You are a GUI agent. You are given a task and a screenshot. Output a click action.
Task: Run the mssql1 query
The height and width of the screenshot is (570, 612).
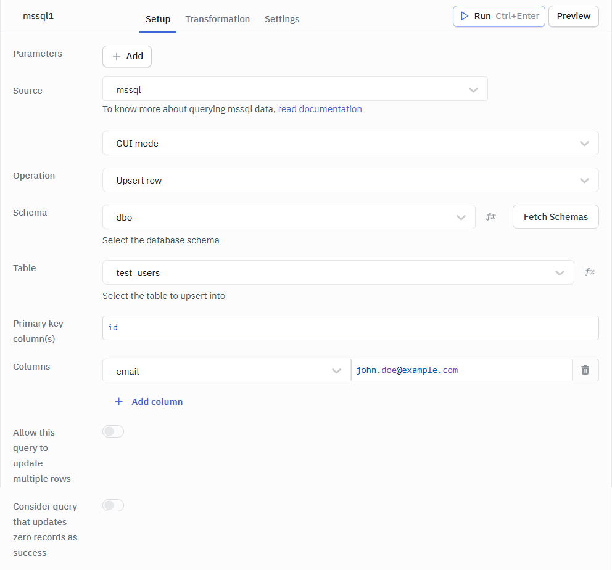coord(499,17)
